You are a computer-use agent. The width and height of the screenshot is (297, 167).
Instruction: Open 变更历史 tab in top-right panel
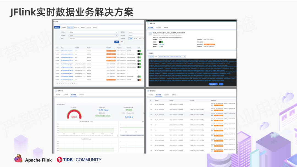point(166,28)
